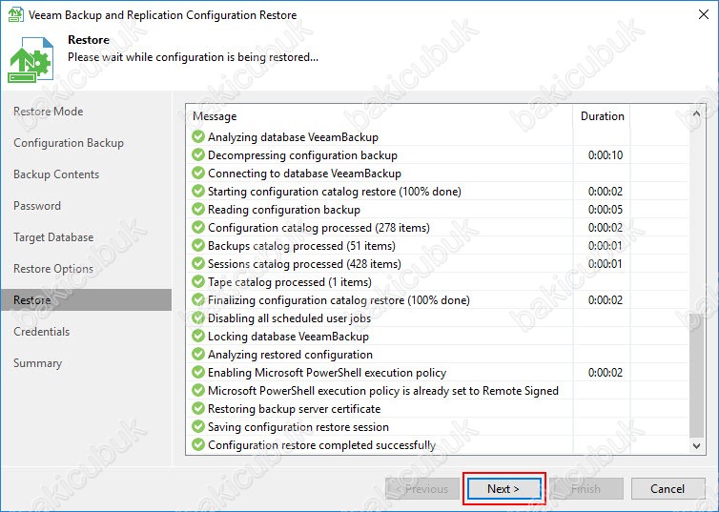Click check icon for Analyzing restored configuration

click(198, 354)
